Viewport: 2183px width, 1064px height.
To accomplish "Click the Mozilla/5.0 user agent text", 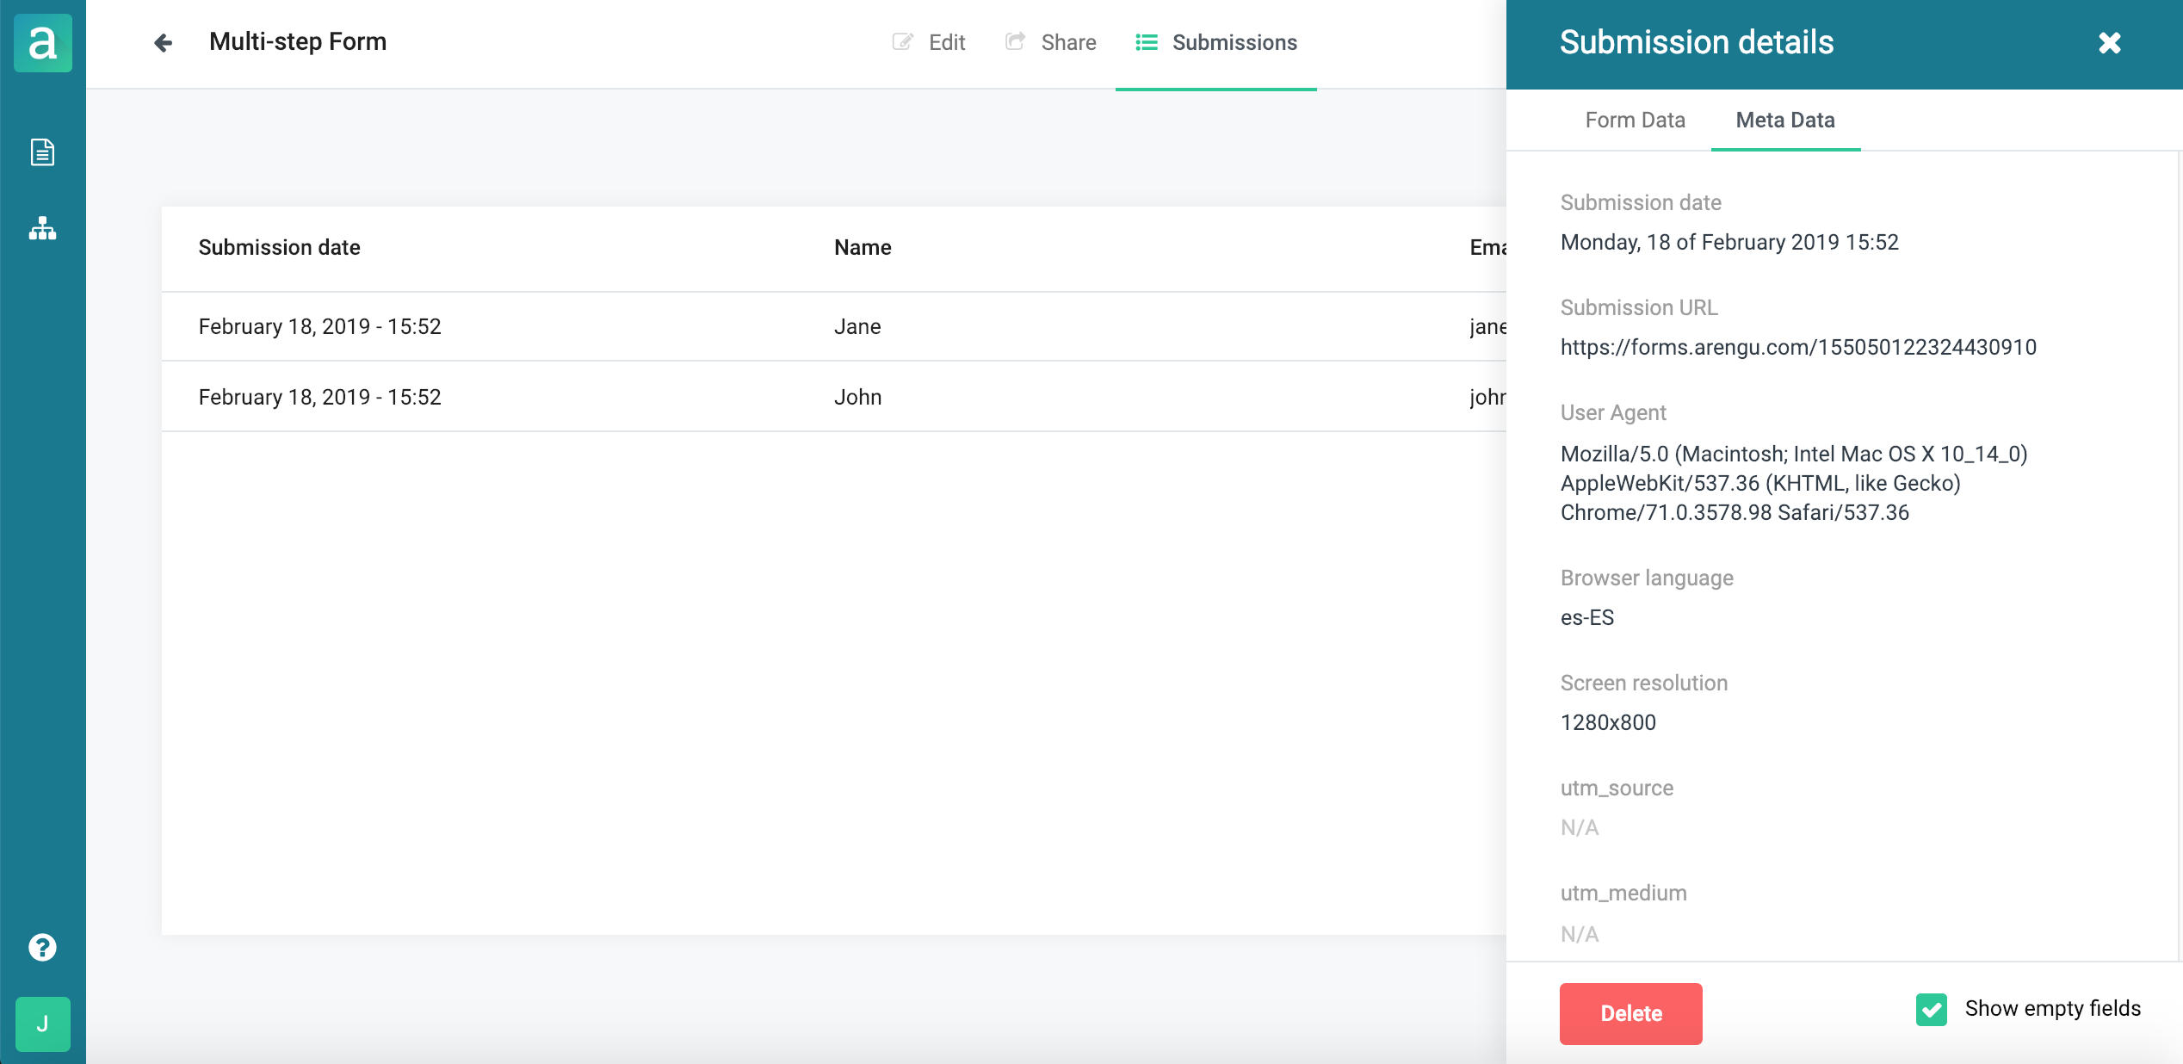I will [1794, 483].
